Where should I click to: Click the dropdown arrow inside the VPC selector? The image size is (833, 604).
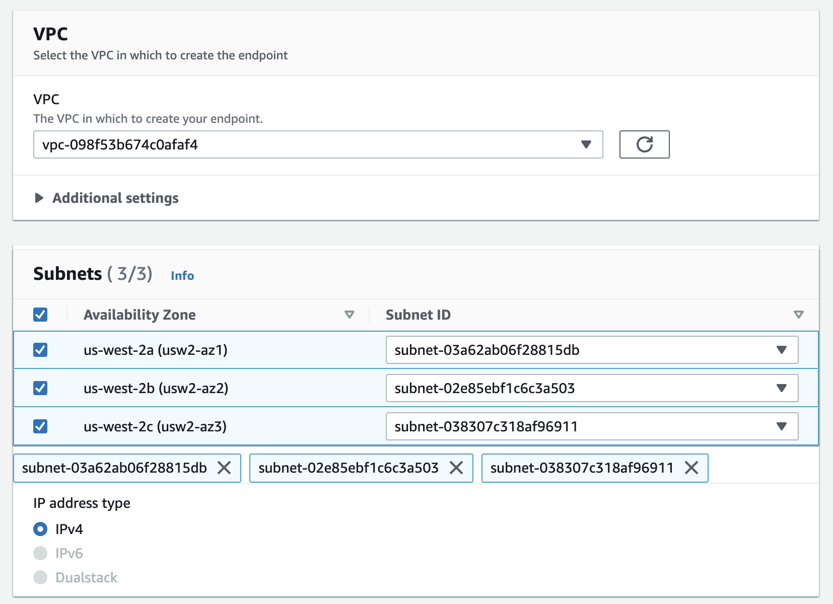point(586,144)
